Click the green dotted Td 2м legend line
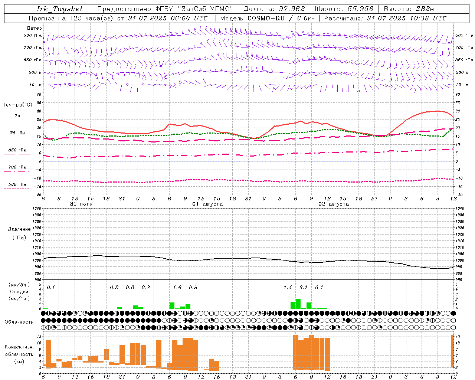Screen dimensions: 475x380 pos(17,137)
